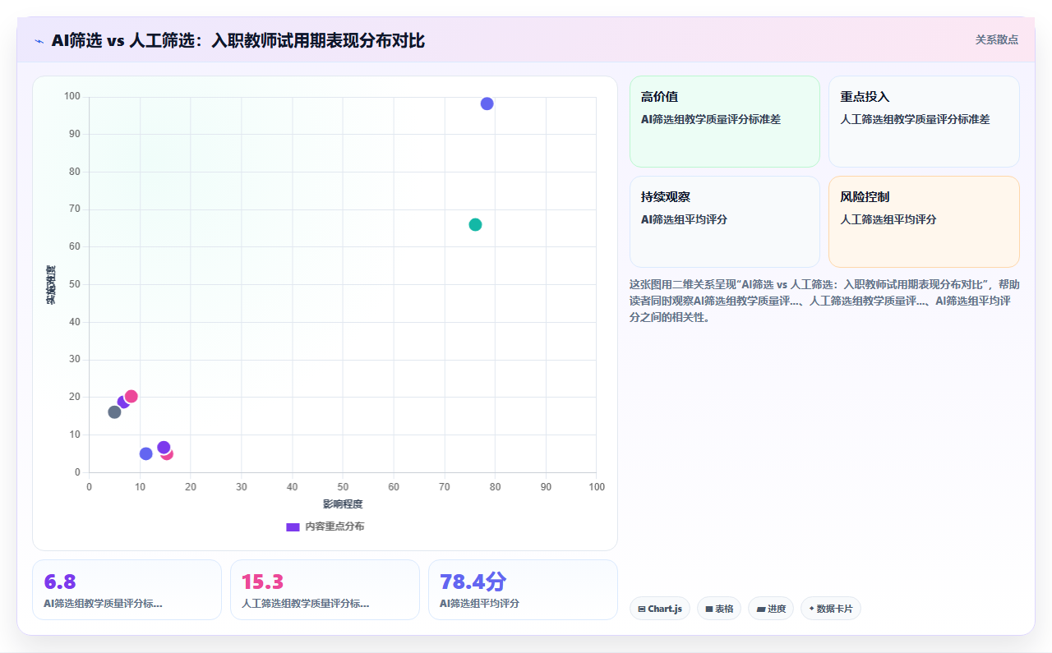The image size is (1052, 653).
Task: Select the 数据卡片 tag
Action: (831, 609)
